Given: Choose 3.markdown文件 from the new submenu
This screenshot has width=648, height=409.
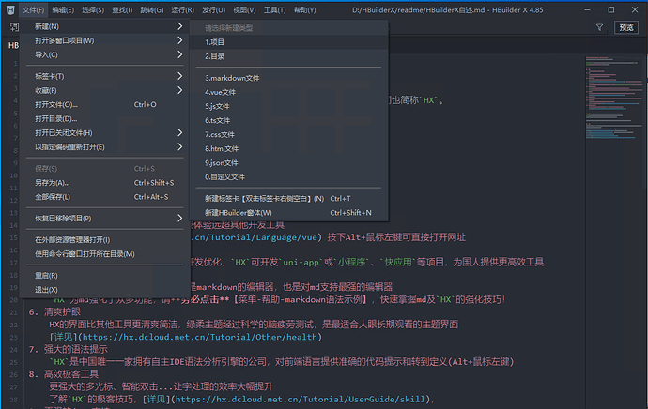Looking at the screenshot, I should pos(232,78).
